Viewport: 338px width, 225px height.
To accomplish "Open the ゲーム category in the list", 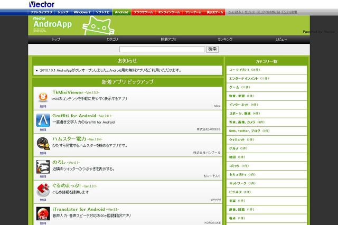I will tap(267, 87).
